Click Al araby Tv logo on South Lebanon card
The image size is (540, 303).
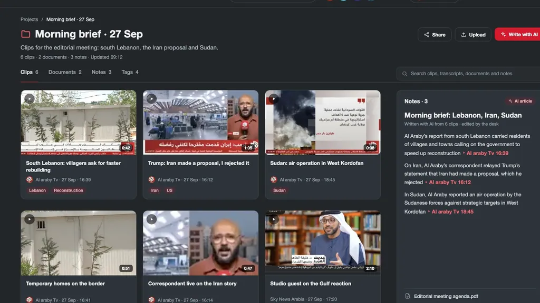(x=30, y=179)
